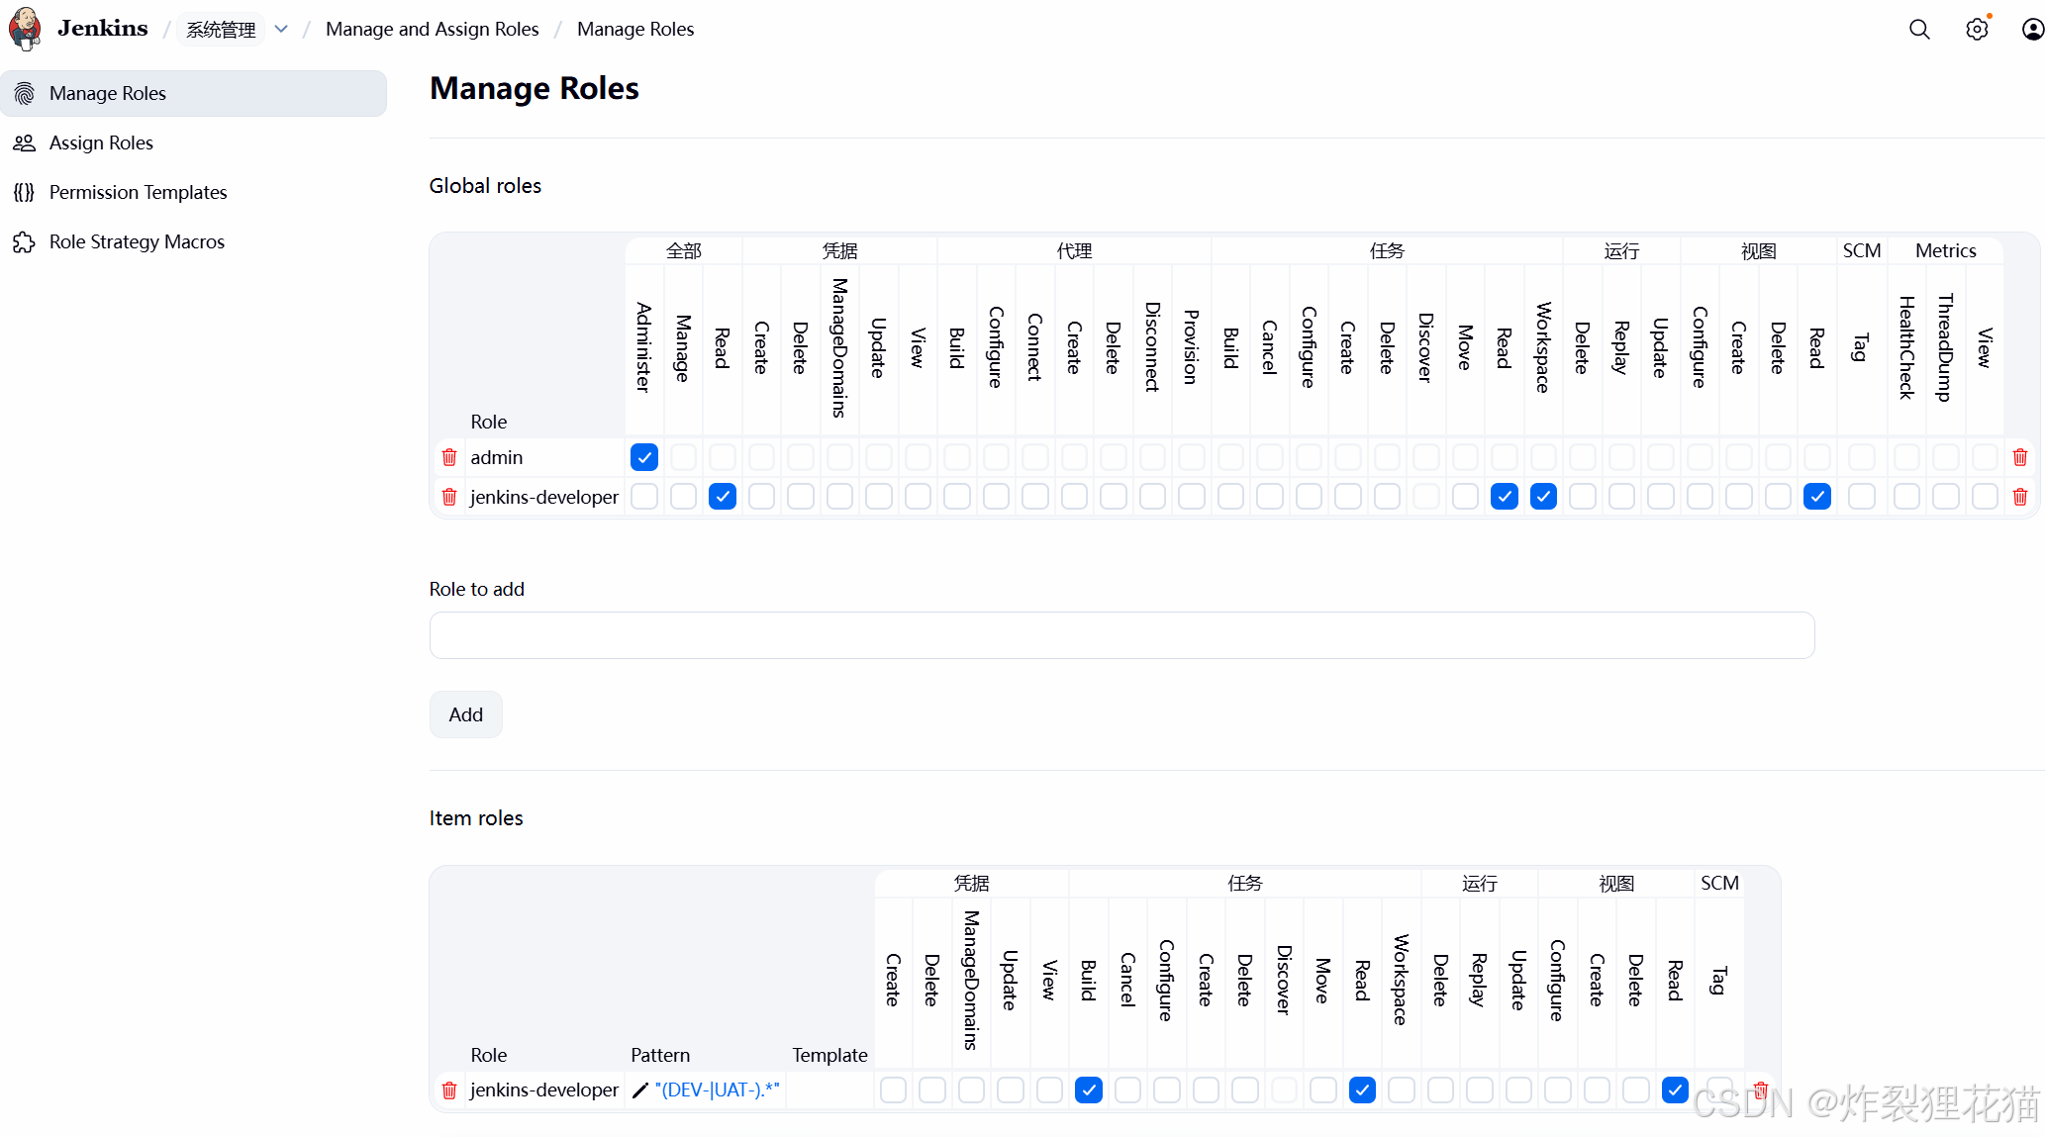2045x1137 pixels.
Task: Uncheck the 全部 Read checkbox for jenkins-developer
Action: click(723, 497)
